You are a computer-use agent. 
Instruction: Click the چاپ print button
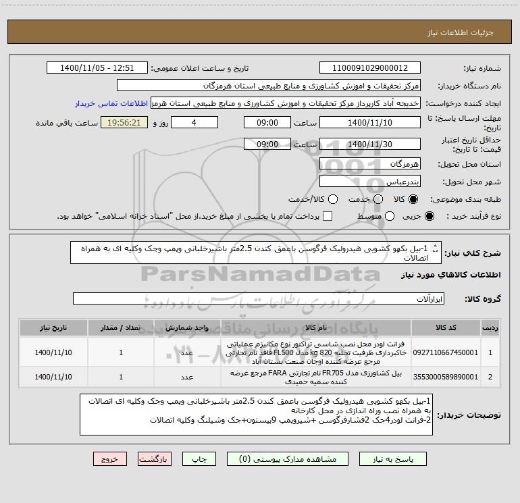[x=199, y=459]
